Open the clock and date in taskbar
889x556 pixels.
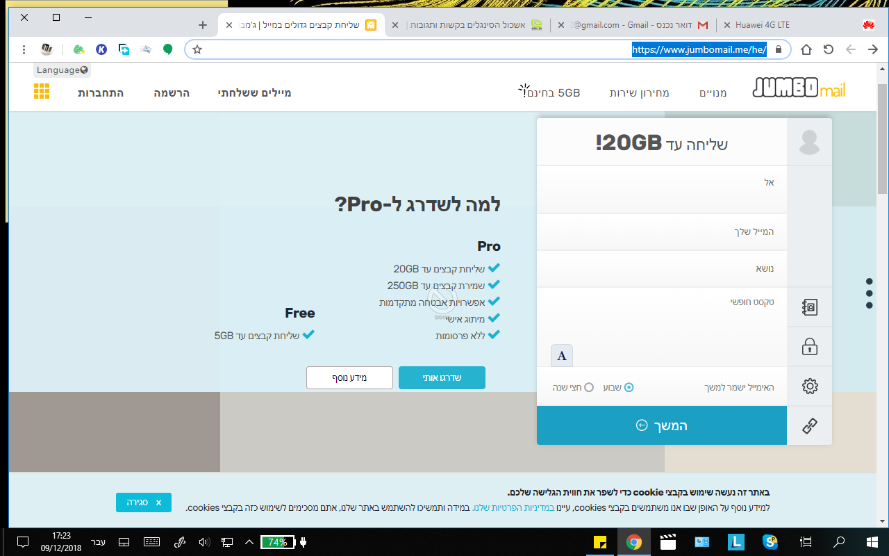click(x=61, y=542)
